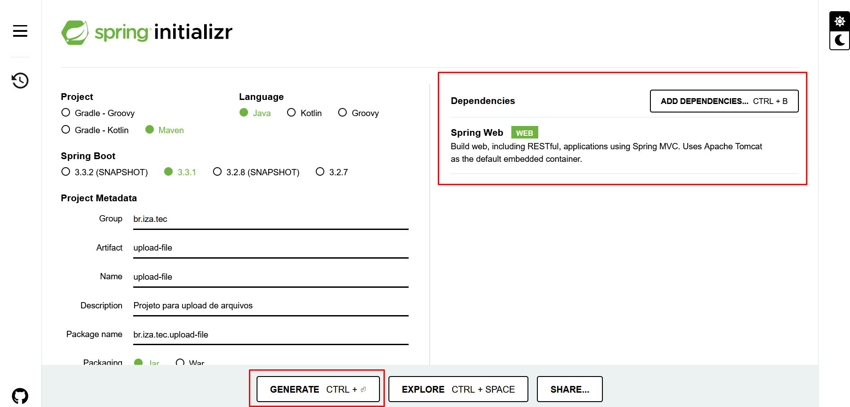
Task: Click the Generate button
Action: (x=318, y=389)
